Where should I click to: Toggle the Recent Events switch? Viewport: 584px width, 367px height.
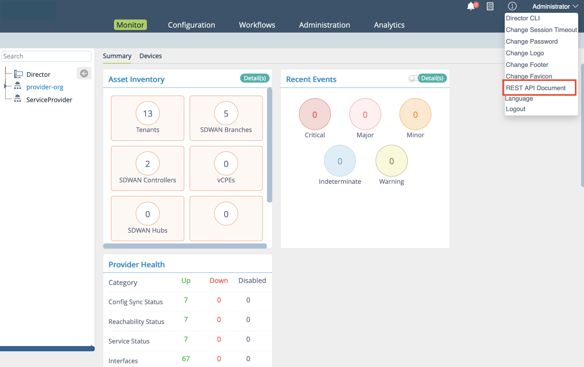[413, 78]
